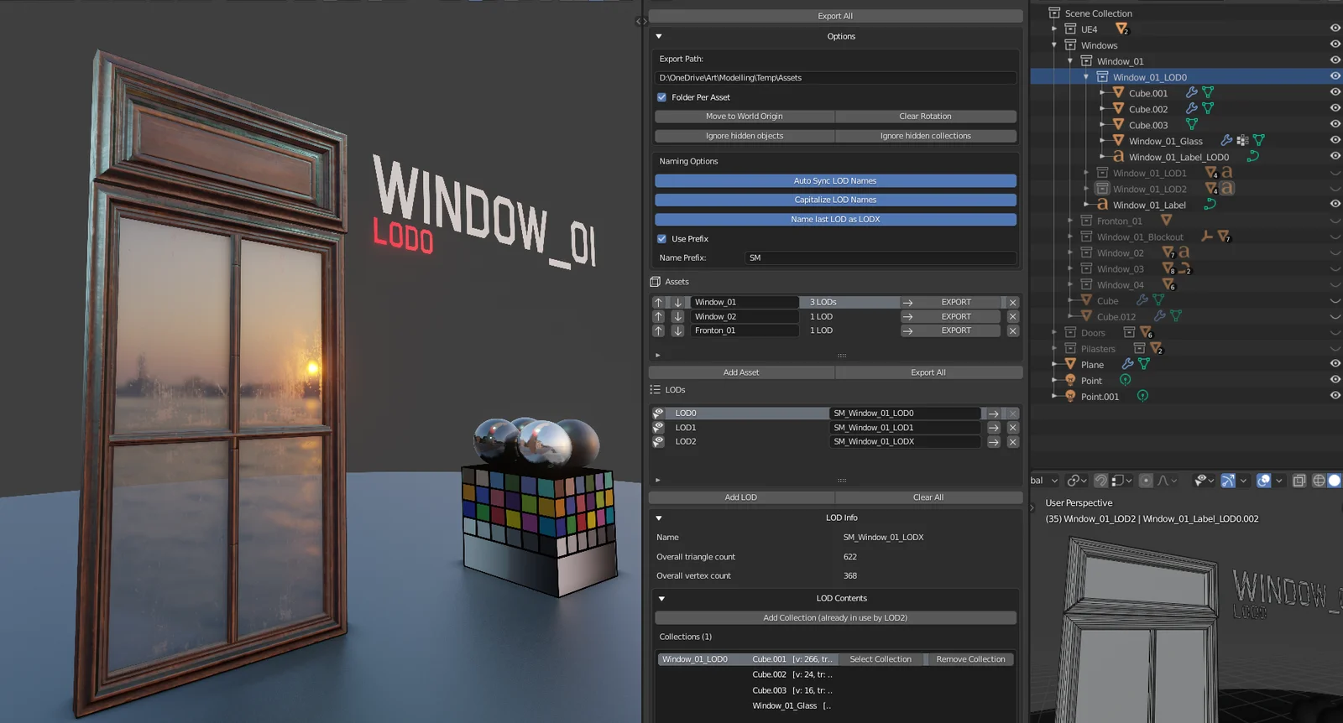
Task: Remove the Window_02 asset with X
Action: (x=1012, y=317)
